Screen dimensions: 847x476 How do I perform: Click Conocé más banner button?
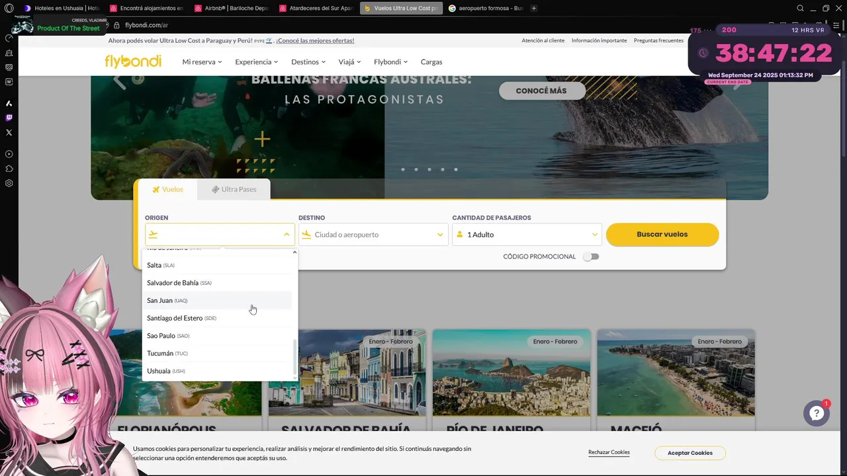[x=541, y=91]
